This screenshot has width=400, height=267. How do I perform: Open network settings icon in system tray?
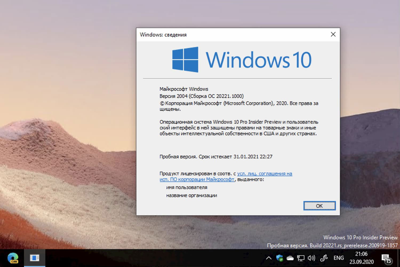(x=301, y=258)
